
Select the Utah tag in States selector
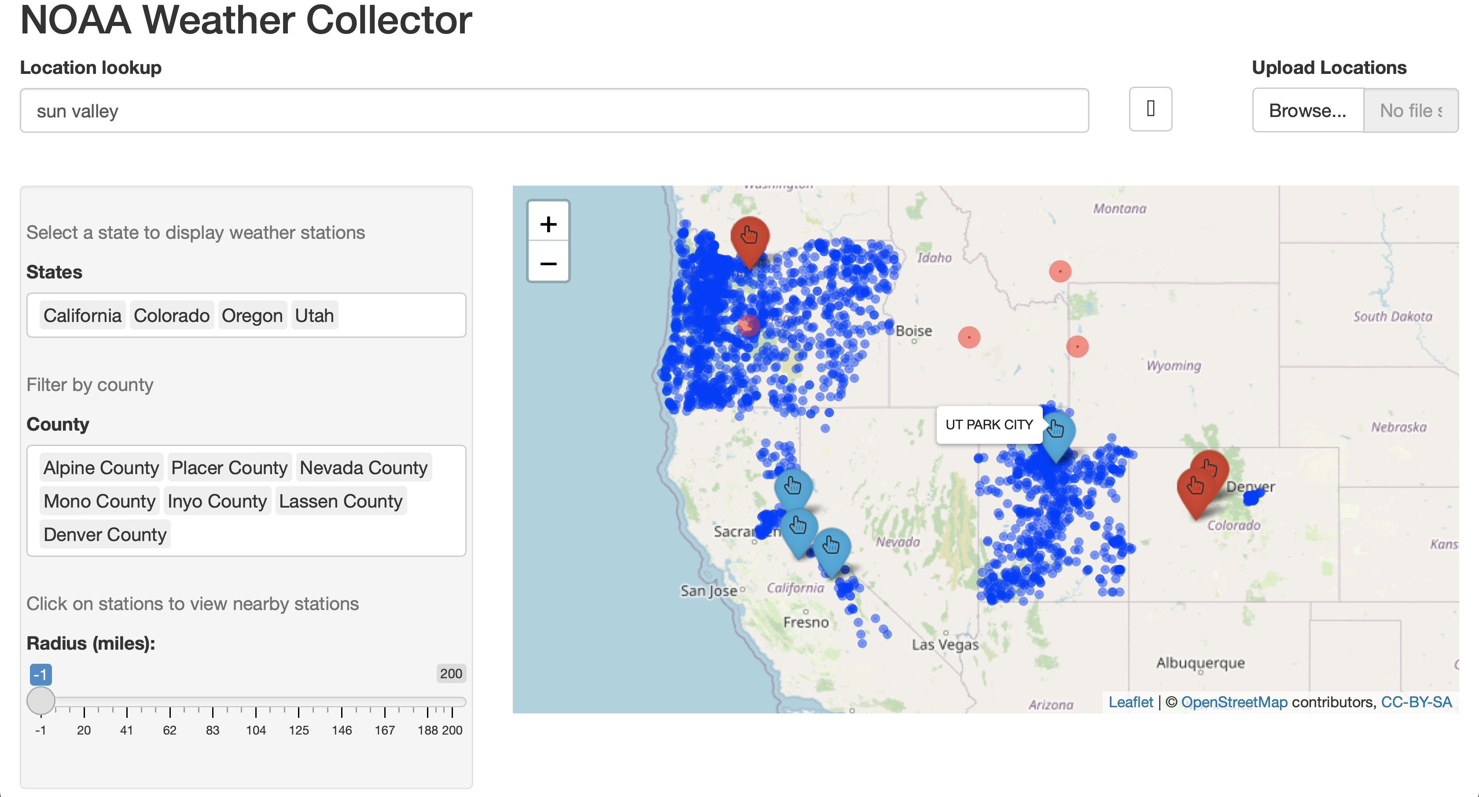(314, 315)
